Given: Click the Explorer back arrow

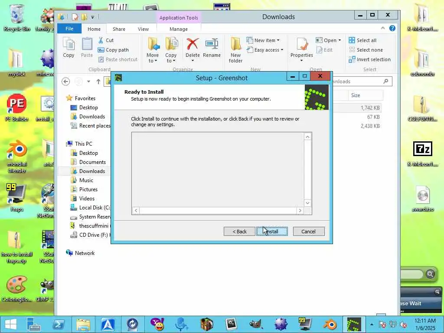Looking at the screenshot, I should coord(66,82).
